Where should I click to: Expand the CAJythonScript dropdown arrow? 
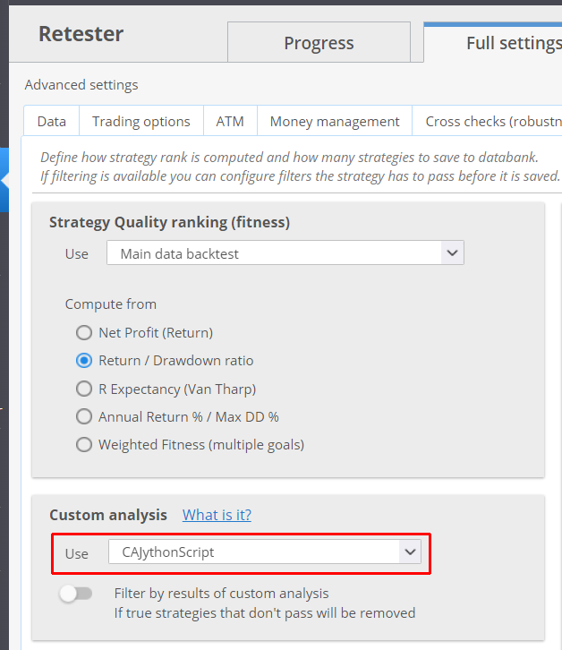click(410, 552)
